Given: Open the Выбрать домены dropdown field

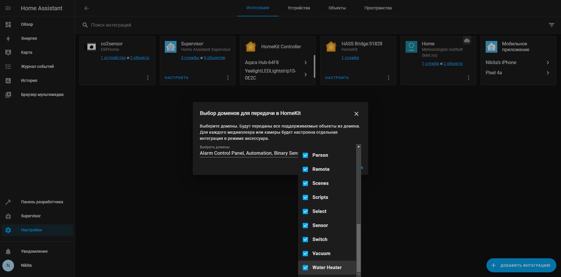Looking at the screenshot, I should point(249,151).
